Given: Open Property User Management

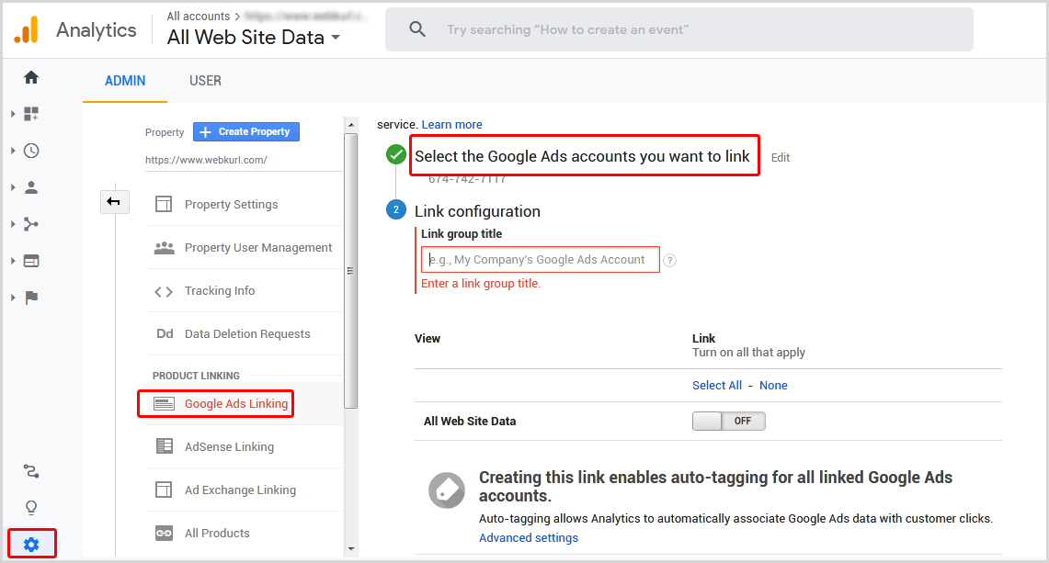Looking at the screenshot, I should point(258,248).
